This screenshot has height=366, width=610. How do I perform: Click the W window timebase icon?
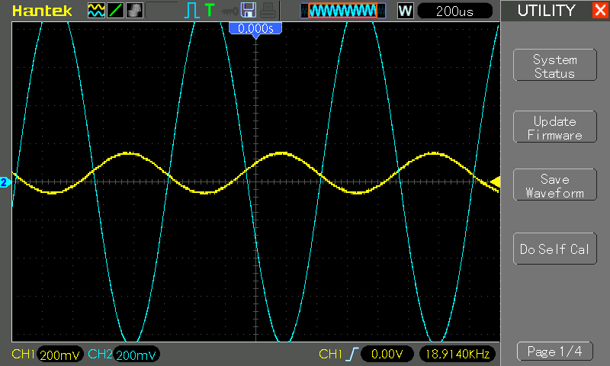coord(406,11)
